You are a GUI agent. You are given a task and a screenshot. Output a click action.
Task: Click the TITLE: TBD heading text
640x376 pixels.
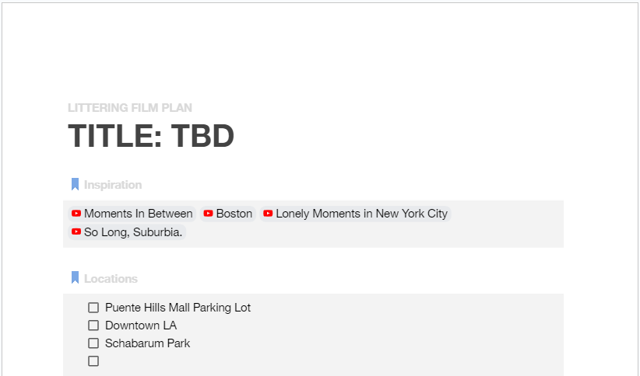[x=151, y=137]
